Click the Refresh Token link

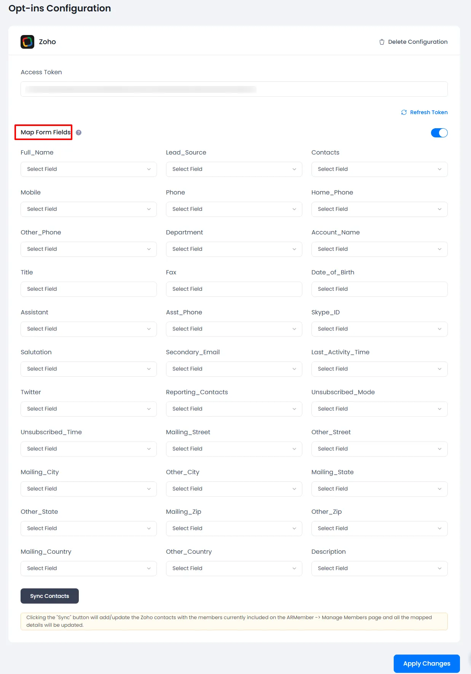(x=428, y=112)
